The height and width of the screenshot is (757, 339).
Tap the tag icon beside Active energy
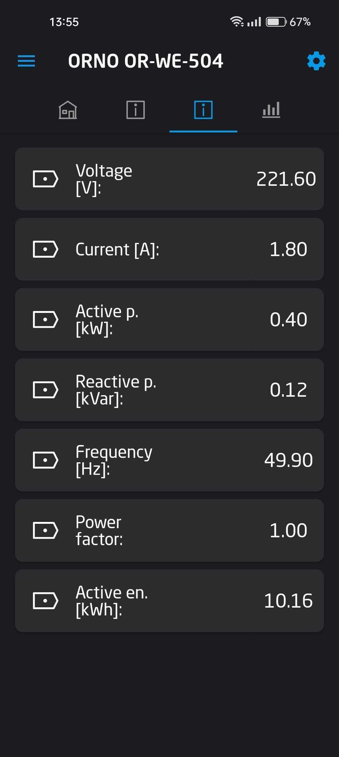pyautogui.click(x=45, y=601)
